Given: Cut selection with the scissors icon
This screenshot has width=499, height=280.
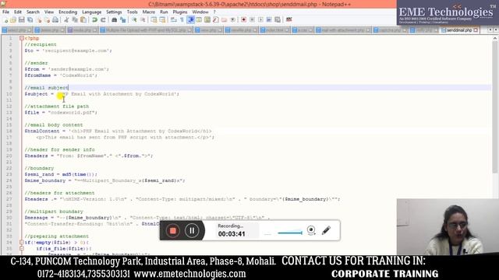Looking at the screenshot, I should pyautogui.click(x=66, y=20).
